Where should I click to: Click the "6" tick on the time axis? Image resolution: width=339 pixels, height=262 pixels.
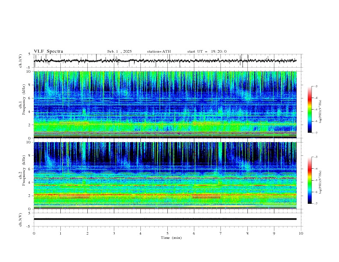(194, 233)
